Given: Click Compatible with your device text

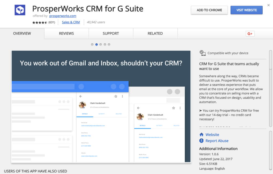Looking at the screenshot, I should (228, 53).
